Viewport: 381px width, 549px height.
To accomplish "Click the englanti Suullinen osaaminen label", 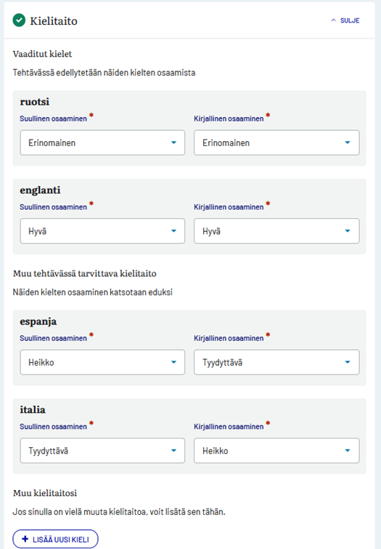I will tap(53, 207).
